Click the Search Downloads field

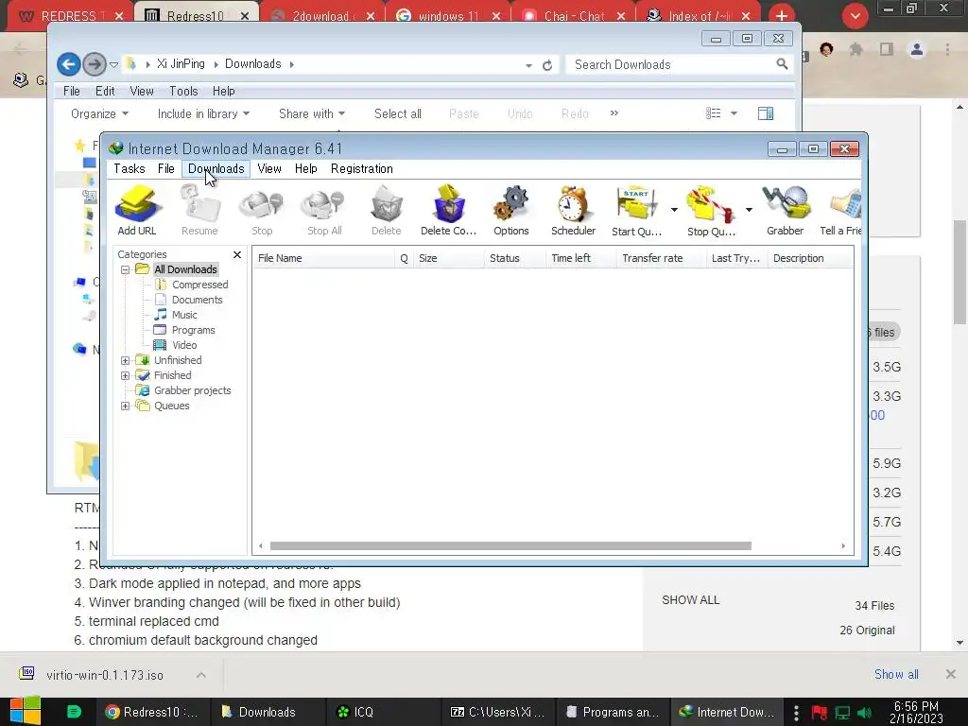coord(678,64)
